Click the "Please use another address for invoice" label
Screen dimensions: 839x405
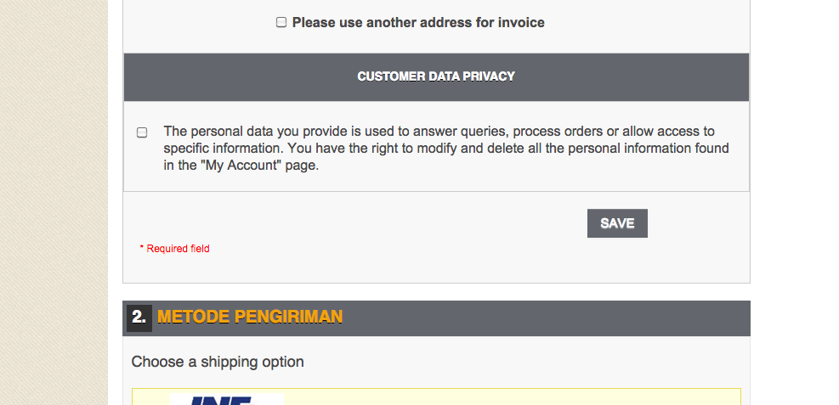coord(418,23)
